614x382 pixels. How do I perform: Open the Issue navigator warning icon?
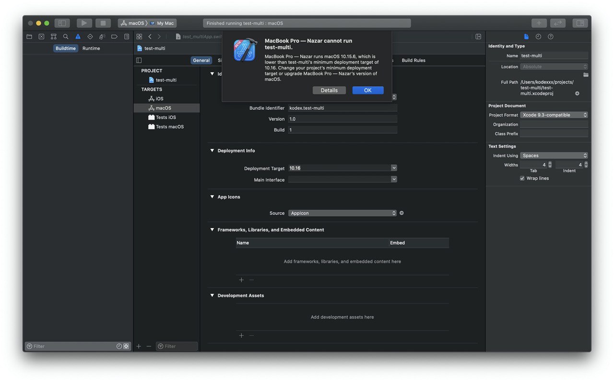click(x=78, y=36)
